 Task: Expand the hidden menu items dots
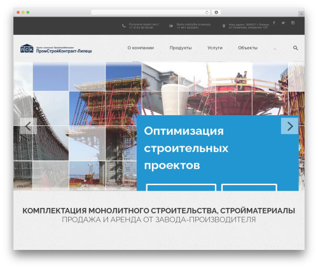pyautogui.click(x=275, y=49)
